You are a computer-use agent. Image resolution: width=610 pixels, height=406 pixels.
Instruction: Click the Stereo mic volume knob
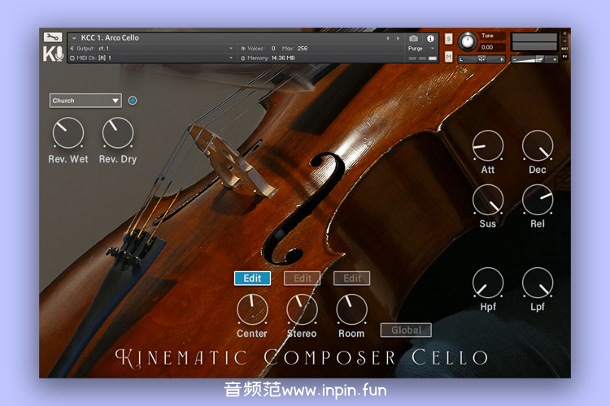point(303,309)
